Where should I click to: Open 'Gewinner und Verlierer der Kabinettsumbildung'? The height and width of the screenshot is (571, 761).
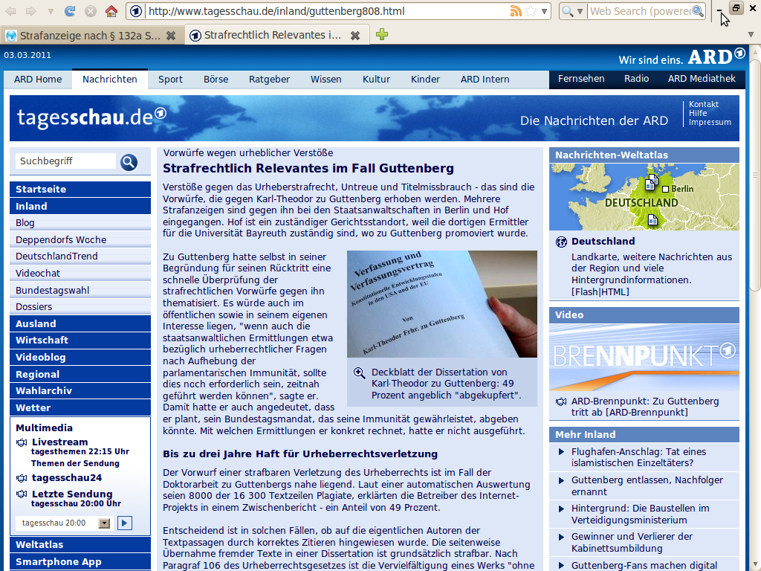632,542
